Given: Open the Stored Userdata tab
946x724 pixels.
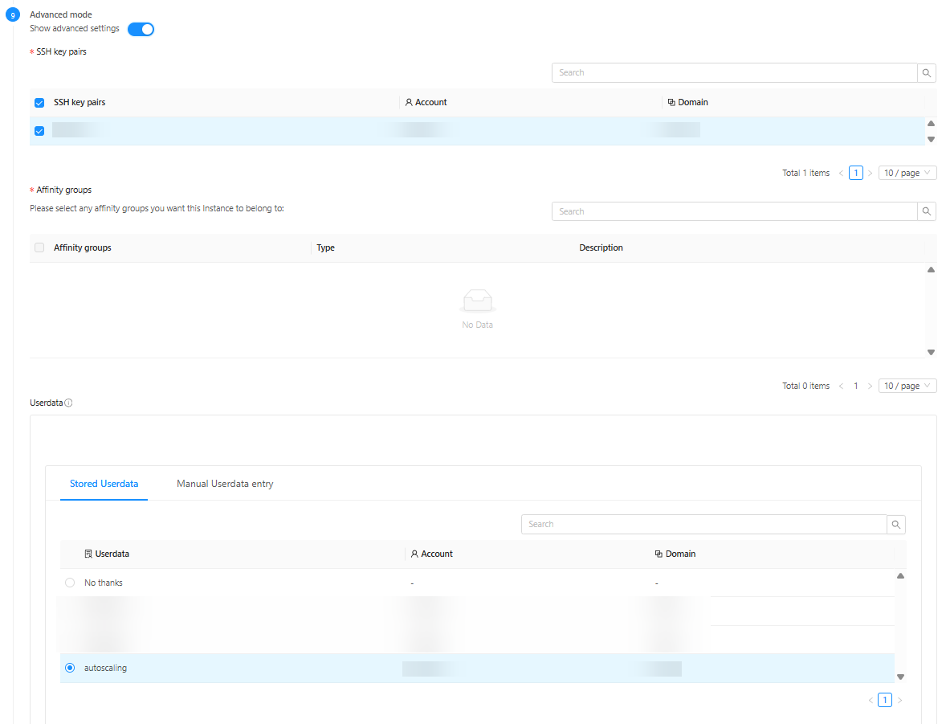Looking at the screenshot, I should pos(104,484).
